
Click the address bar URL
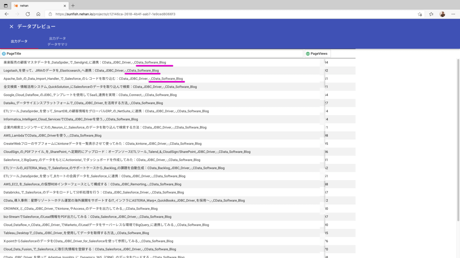point(115,14)
